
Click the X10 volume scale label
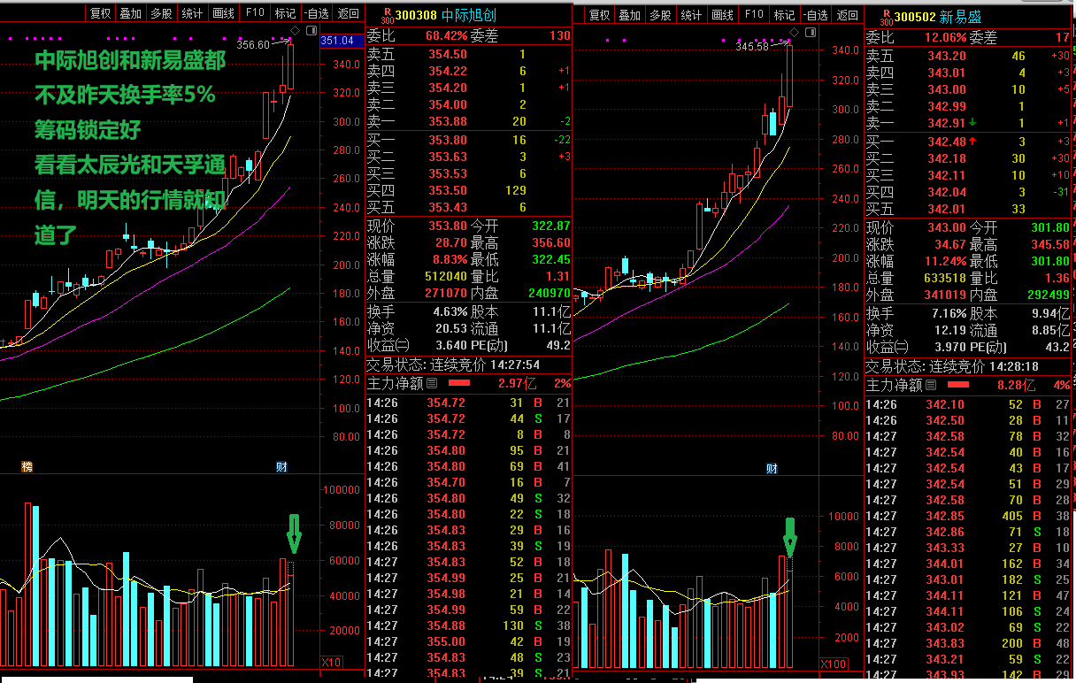click(331, 663)
